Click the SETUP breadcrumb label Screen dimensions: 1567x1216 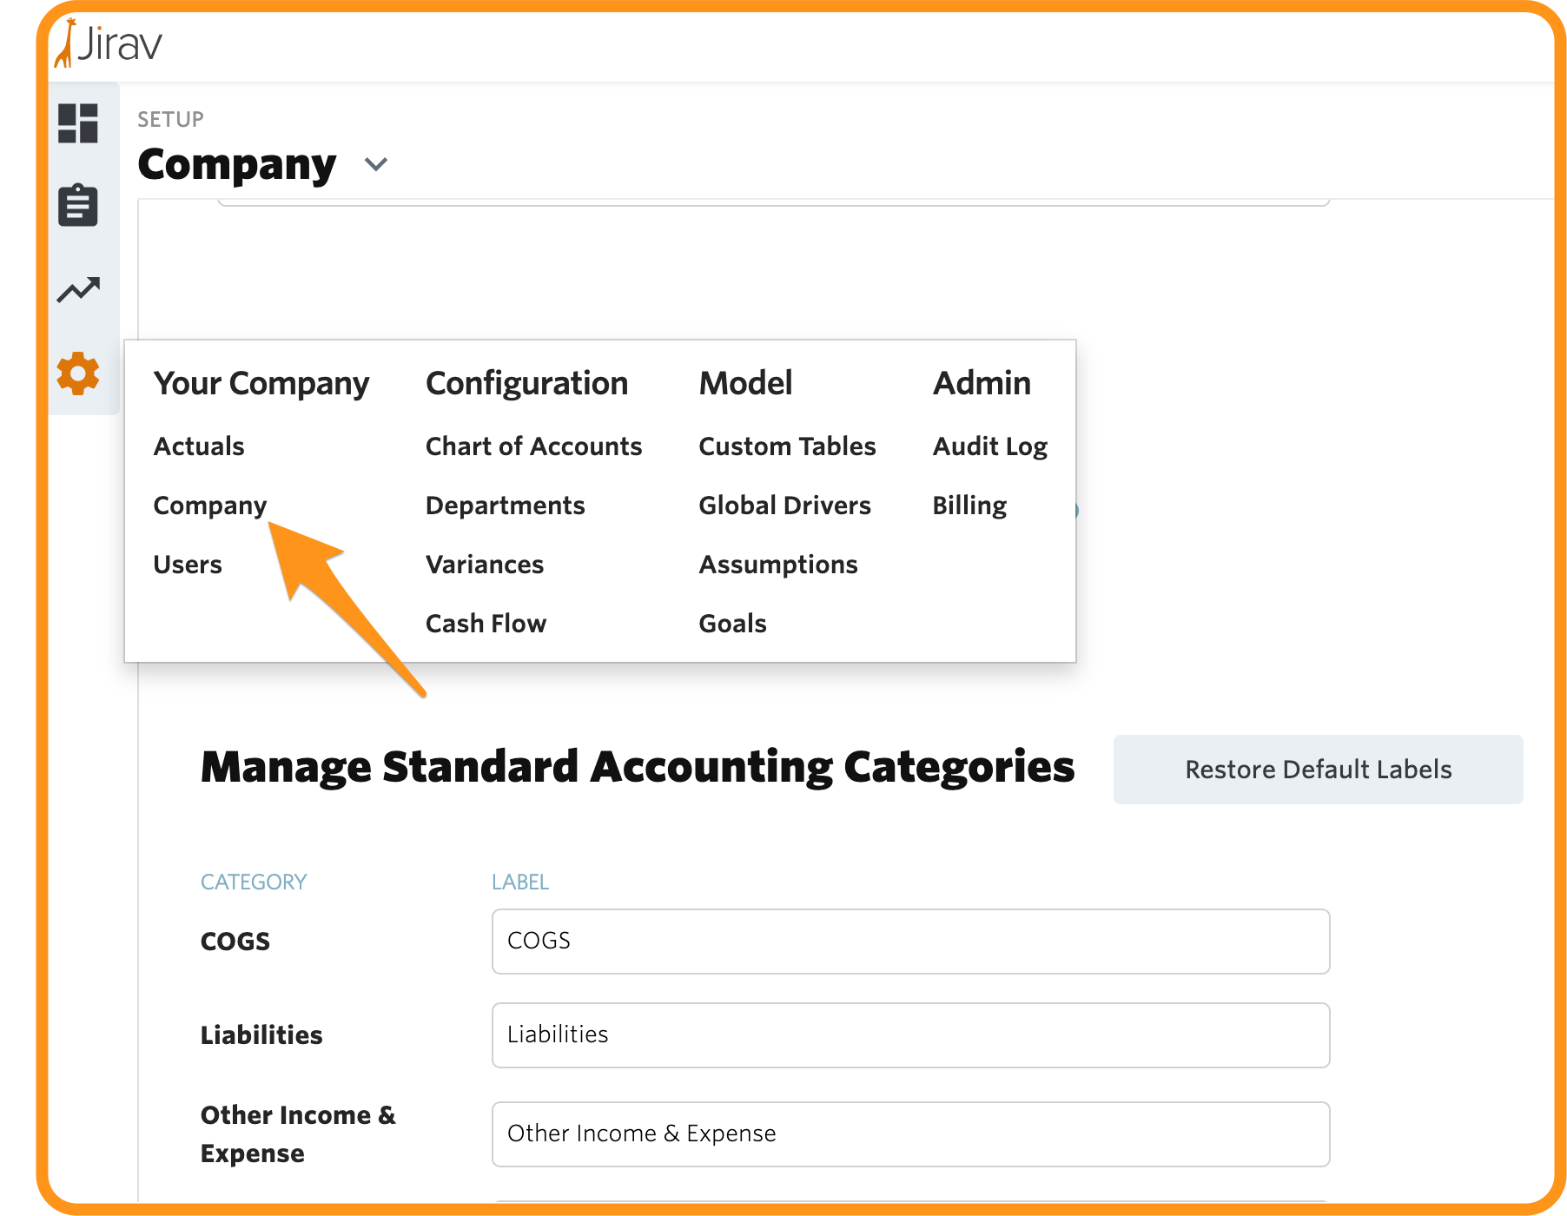[170, 120]
